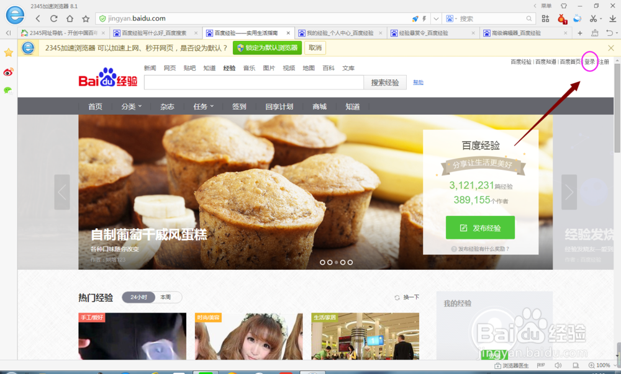This screenshot has width=621, height=374.
Task: Click the search magnifier in browser search box
Action: (528, 19)
